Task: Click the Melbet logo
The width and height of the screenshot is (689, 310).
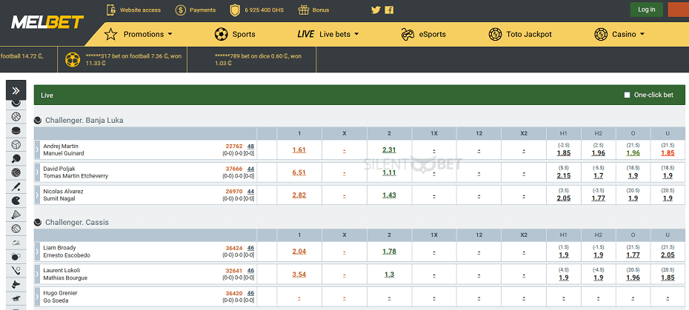Action: 47,22
